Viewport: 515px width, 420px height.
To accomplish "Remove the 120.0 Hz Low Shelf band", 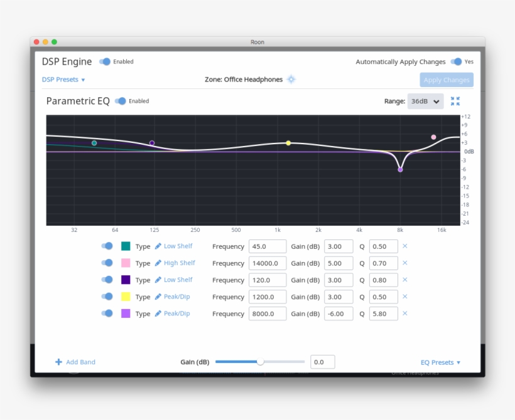I will point(405,280).
